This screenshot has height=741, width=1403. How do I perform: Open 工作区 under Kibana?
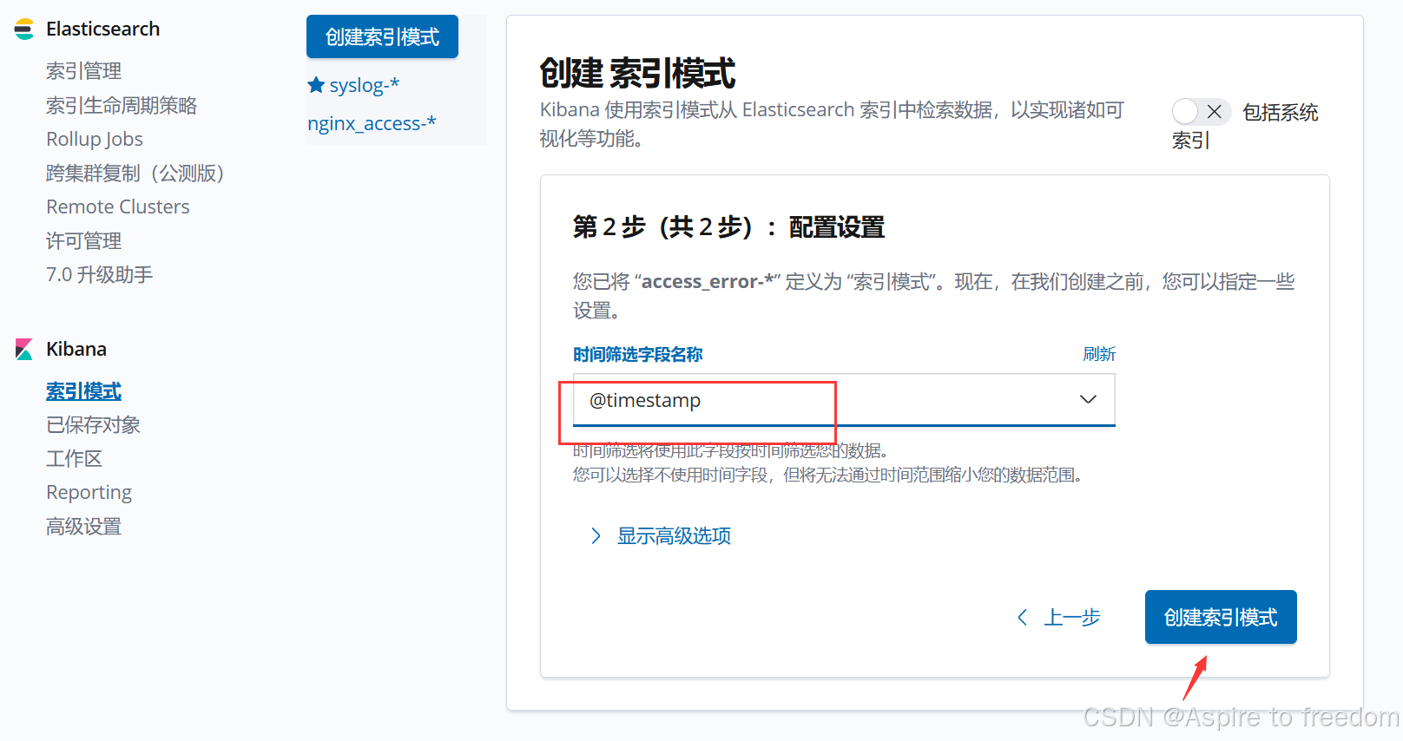tap(74, 459)
